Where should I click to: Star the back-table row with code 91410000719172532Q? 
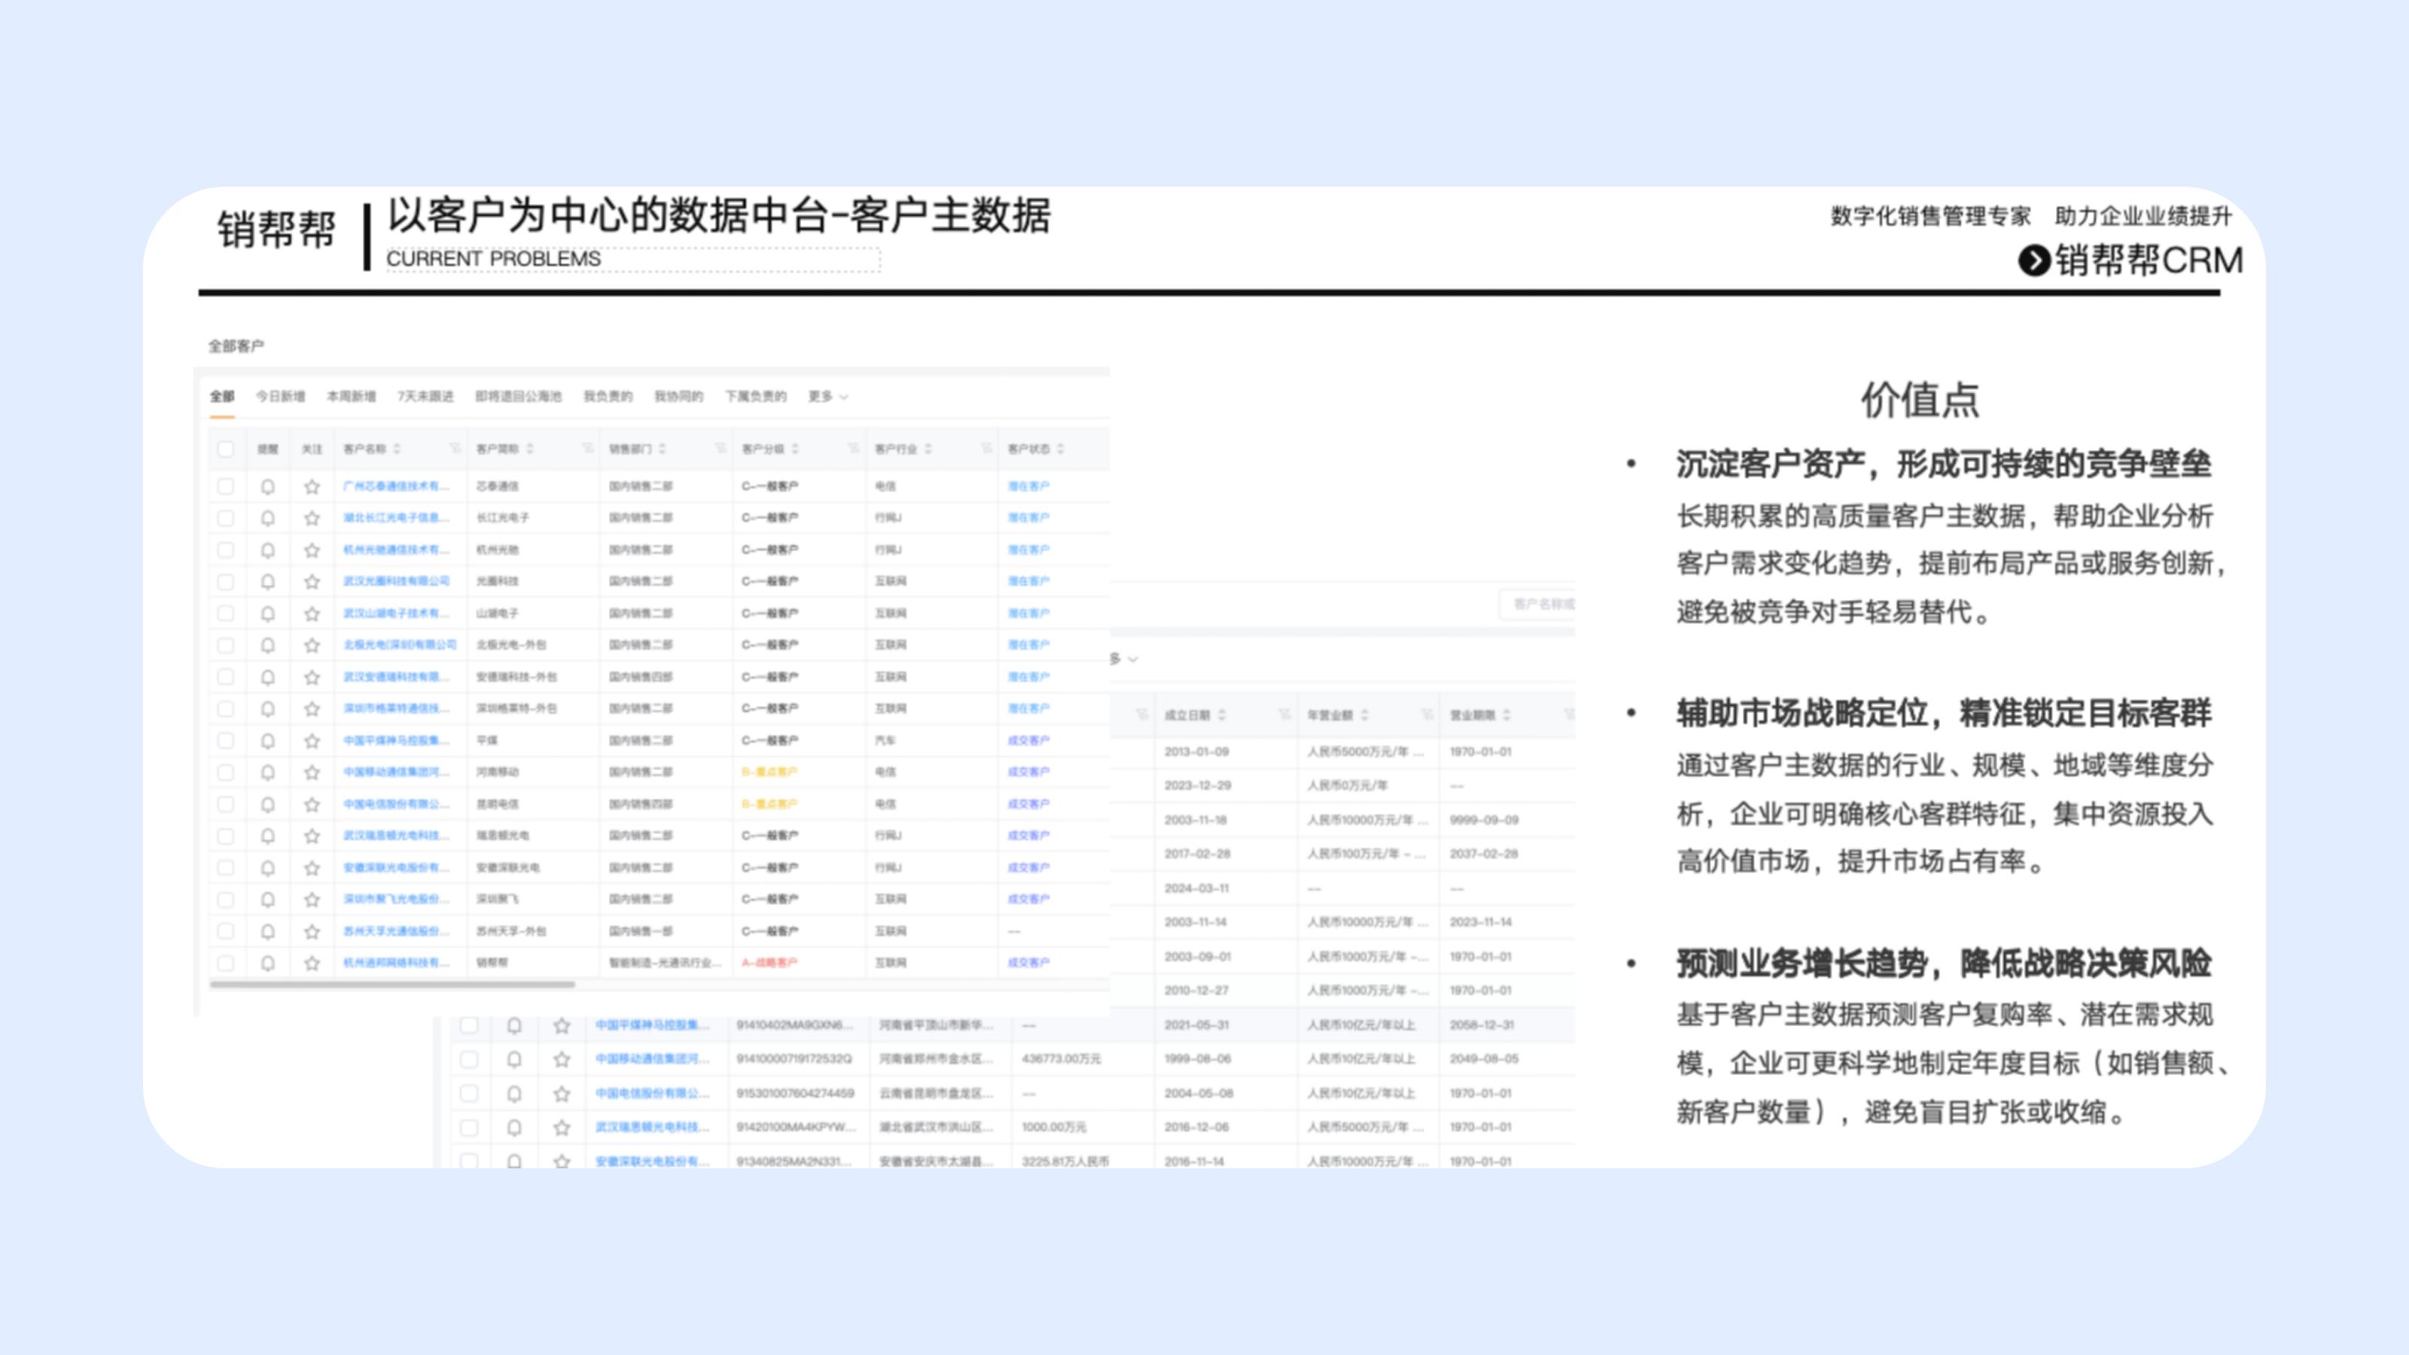click(x=561, y=1059)
